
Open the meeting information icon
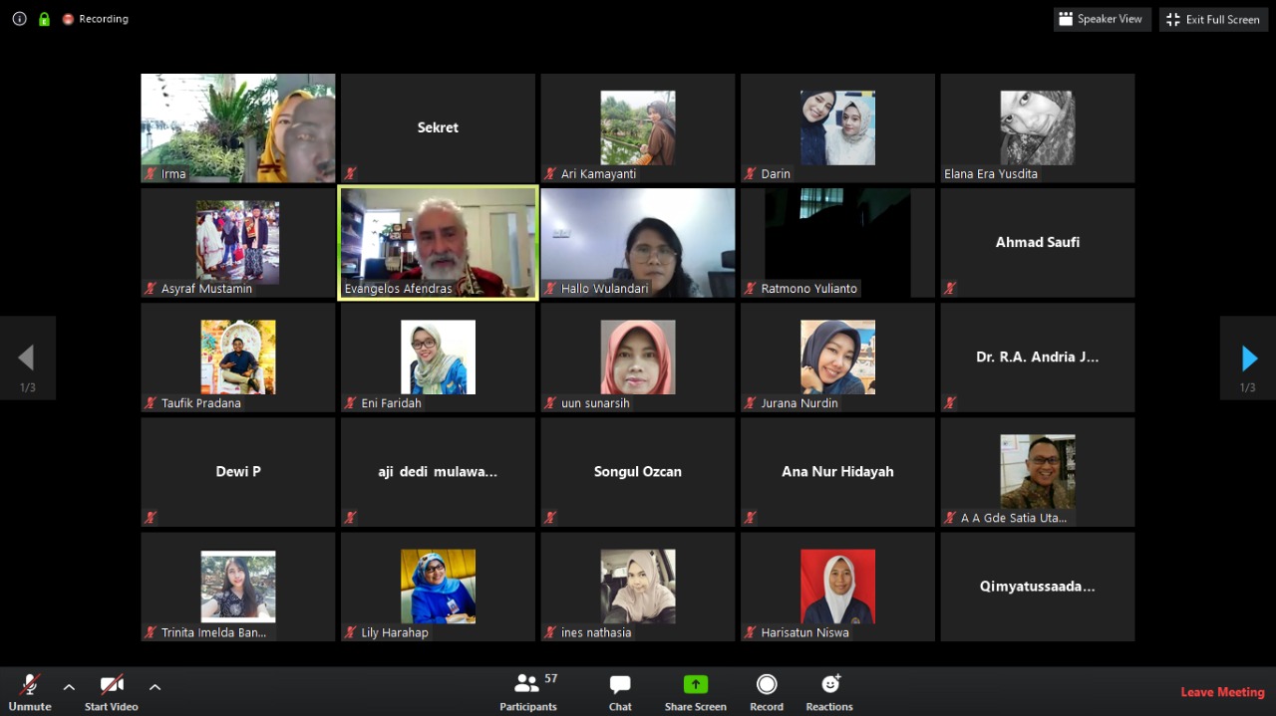pyautogui.click(x=19, y=19)
